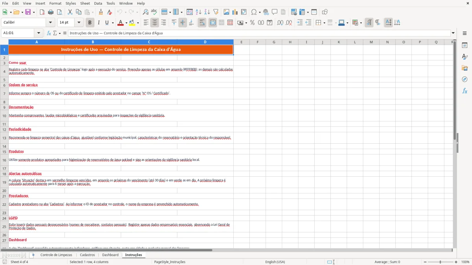Open the Function Wizard fx icon
Viewport: 472px width, 265px height.
click(49, 33)
